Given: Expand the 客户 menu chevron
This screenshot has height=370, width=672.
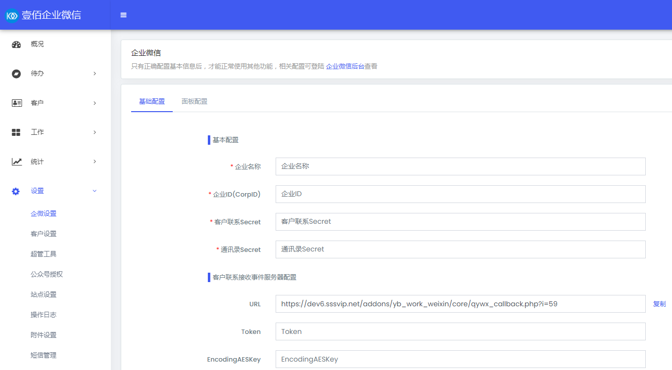Looking at the screenshot, I should coord(95,103).
